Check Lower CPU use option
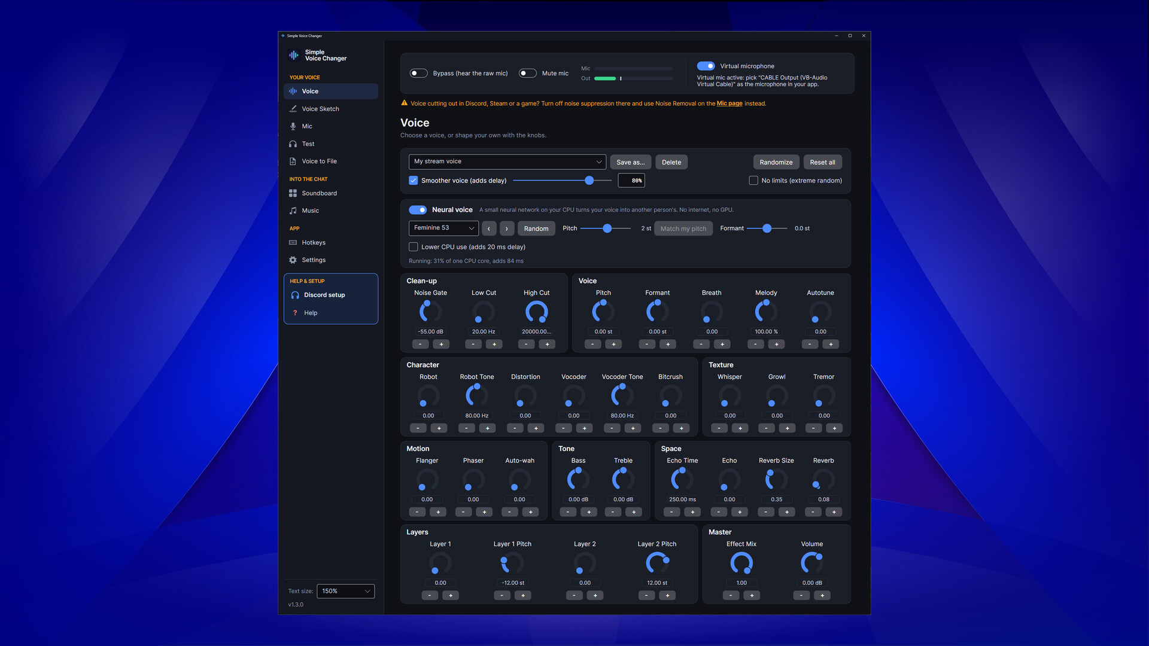 point(414,247)
